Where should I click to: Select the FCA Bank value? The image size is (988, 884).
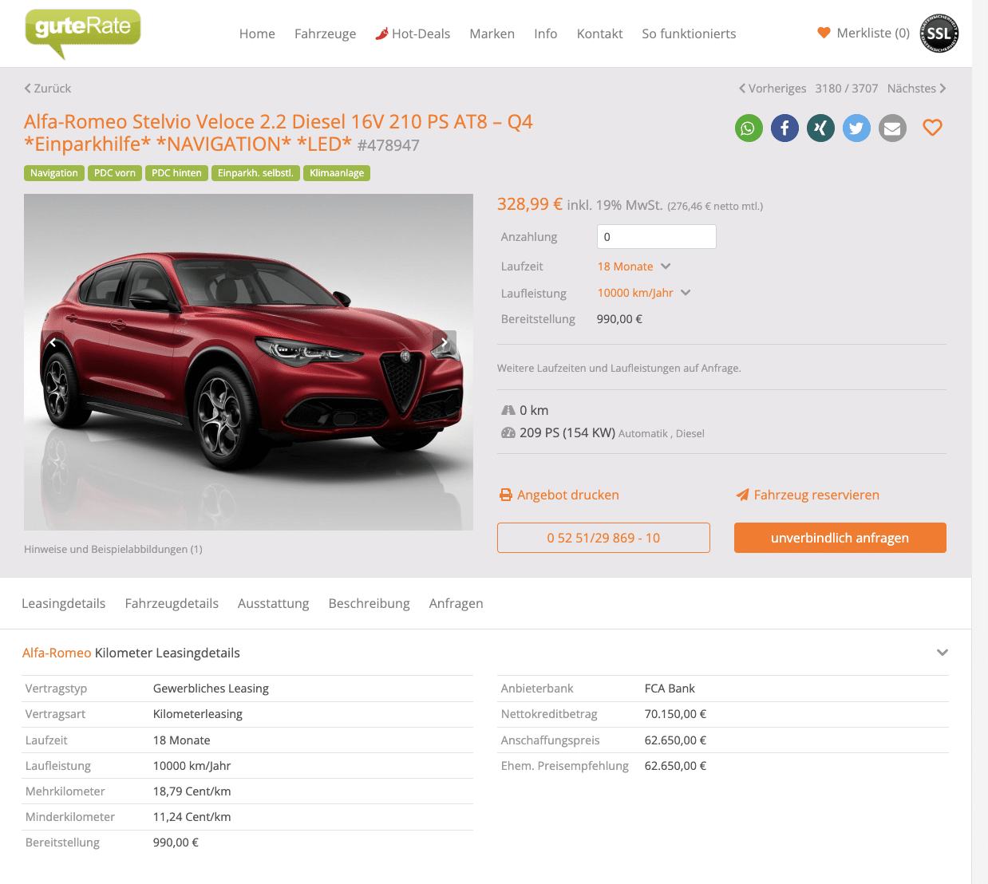coord(670,689)
